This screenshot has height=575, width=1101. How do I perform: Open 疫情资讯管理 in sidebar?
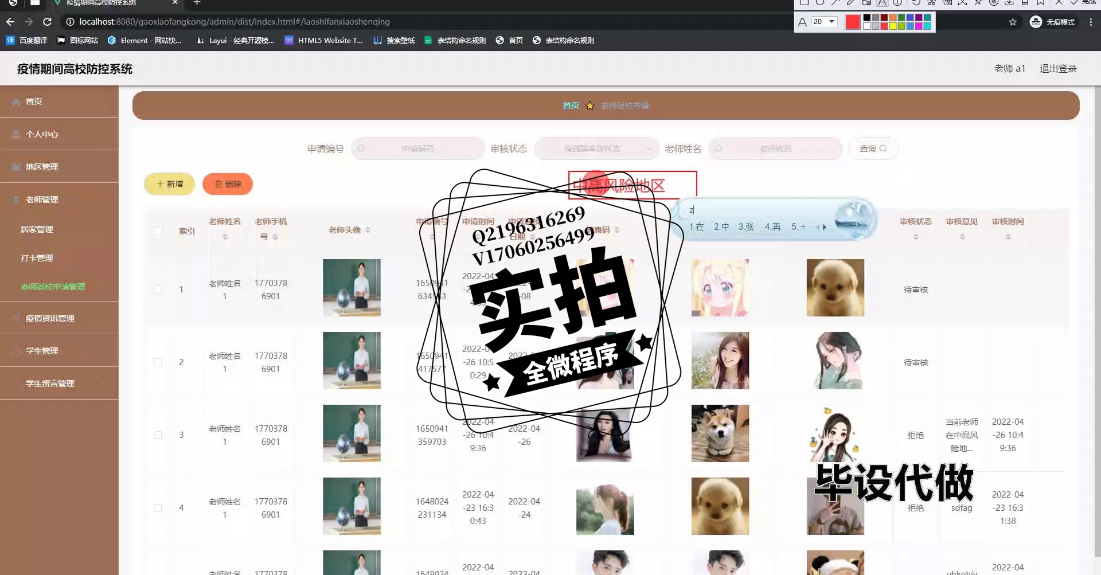pyautogui.click(x=59, y=318)
